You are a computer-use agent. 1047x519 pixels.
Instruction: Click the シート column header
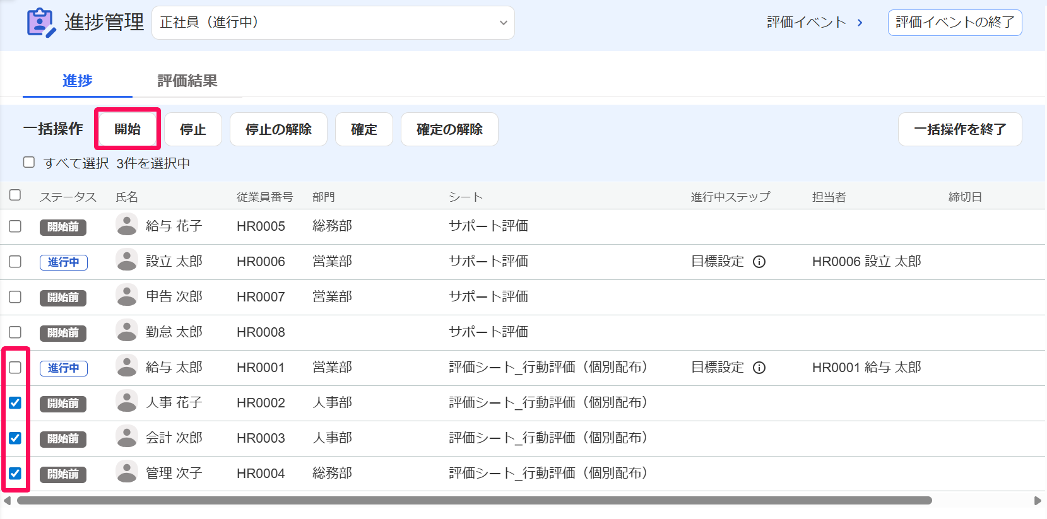[466, 197]
